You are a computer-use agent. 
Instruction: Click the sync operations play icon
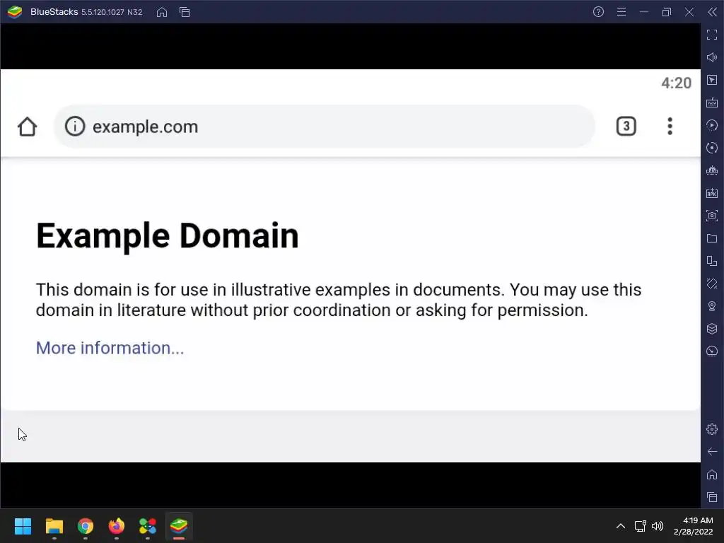pos(712,125)
